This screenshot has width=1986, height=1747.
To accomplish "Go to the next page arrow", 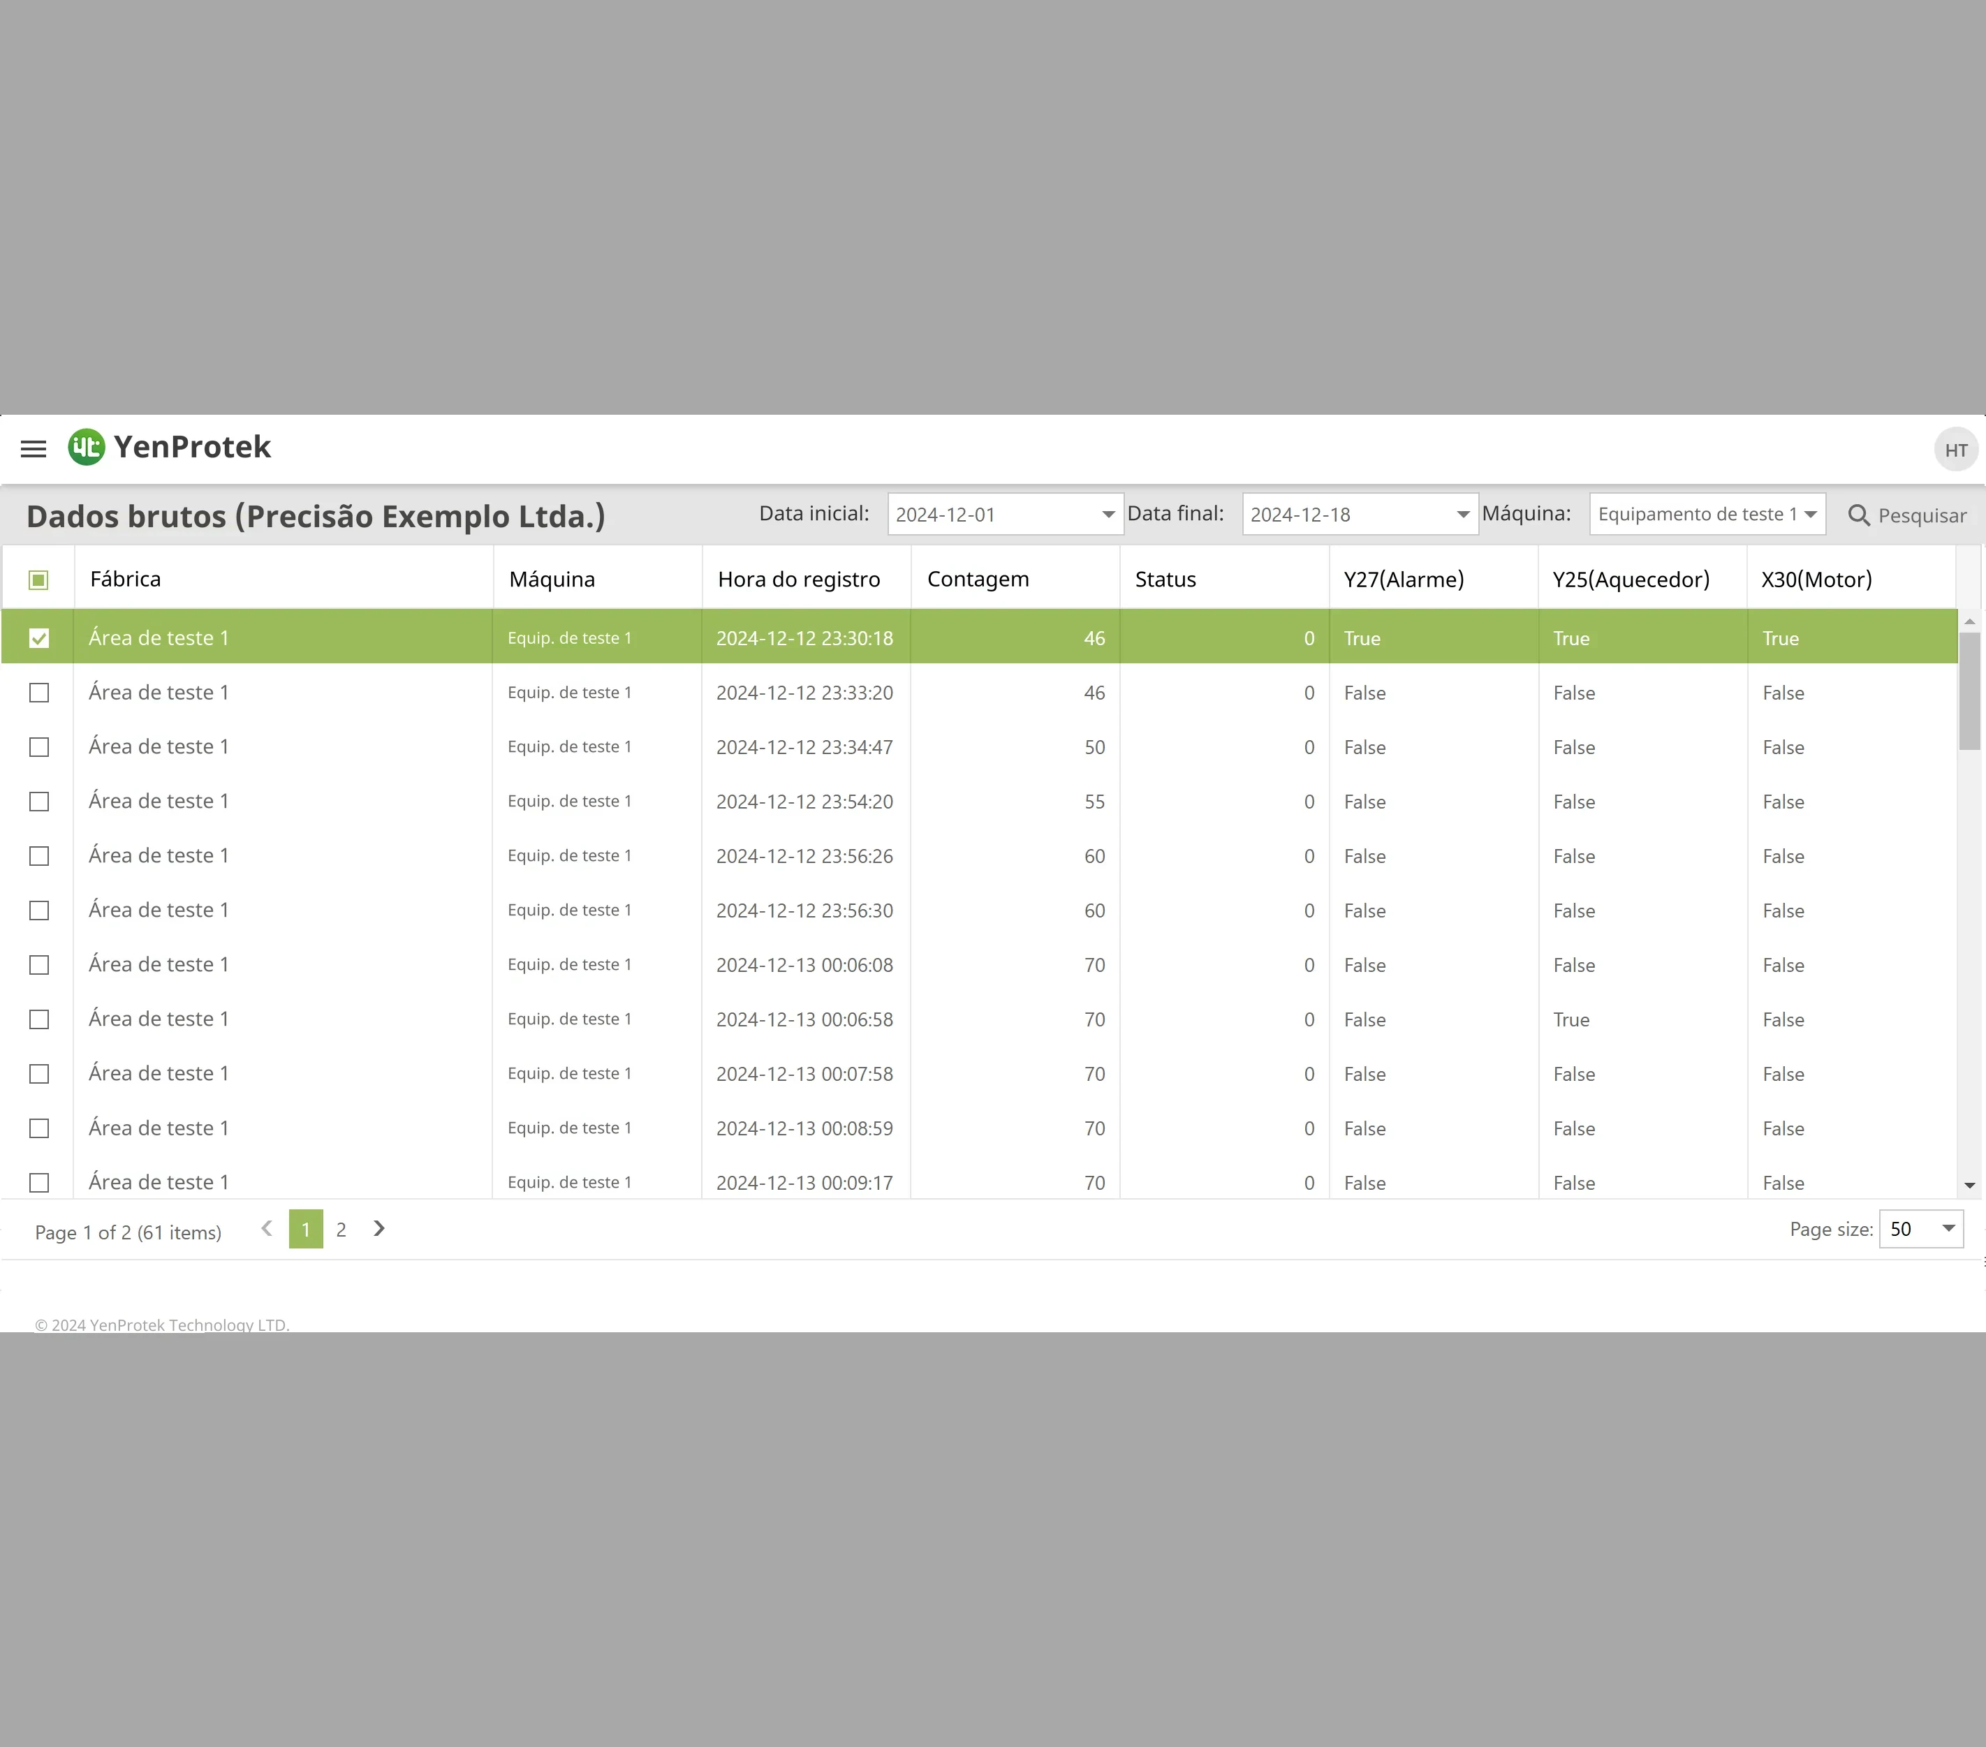I will [379, 1229].
